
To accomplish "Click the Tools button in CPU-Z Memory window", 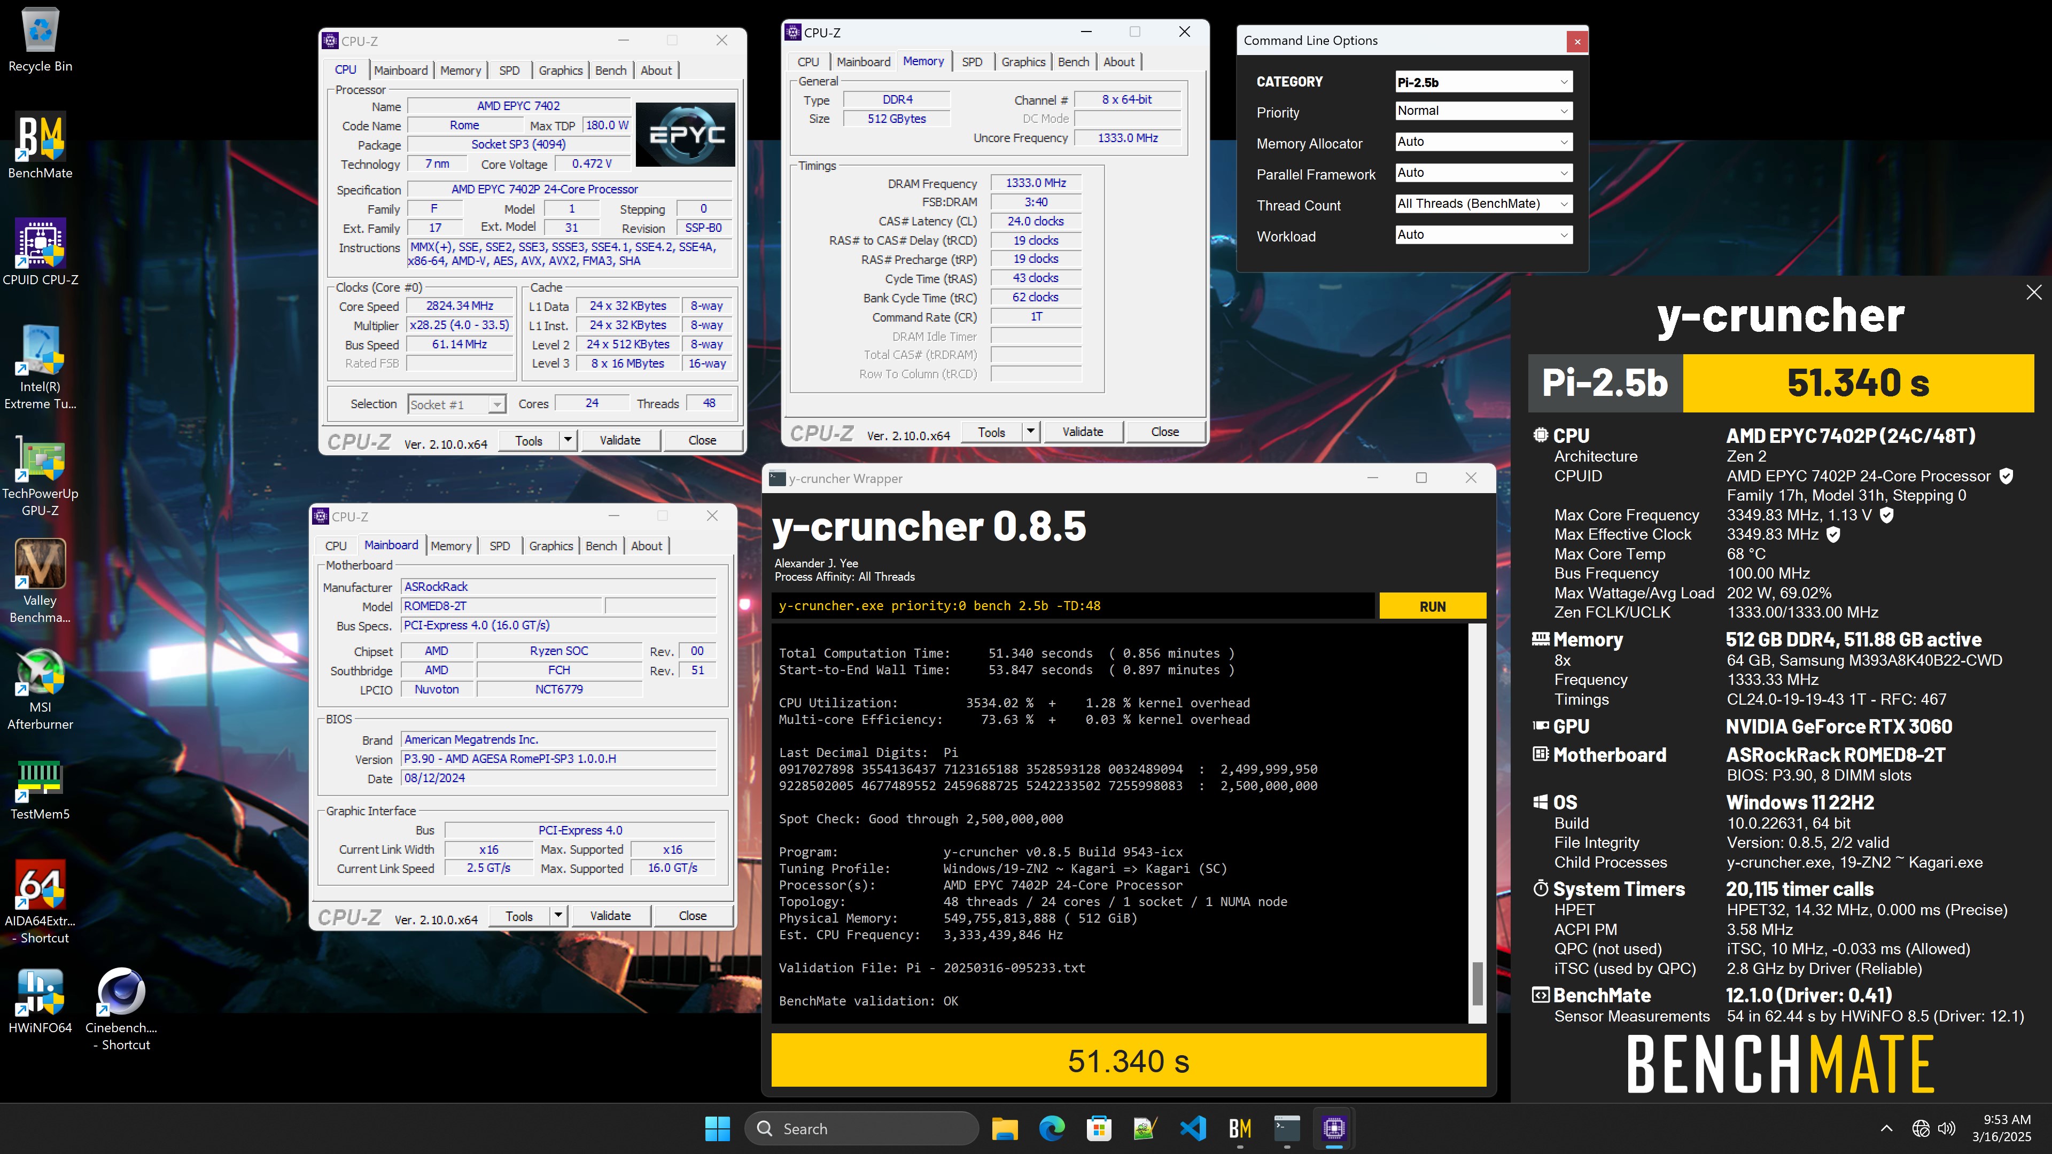I will pyautogui.click(x=992, y=432).
